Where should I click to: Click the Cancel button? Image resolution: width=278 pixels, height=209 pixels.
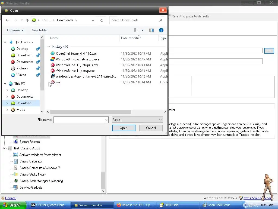[151, 128]
